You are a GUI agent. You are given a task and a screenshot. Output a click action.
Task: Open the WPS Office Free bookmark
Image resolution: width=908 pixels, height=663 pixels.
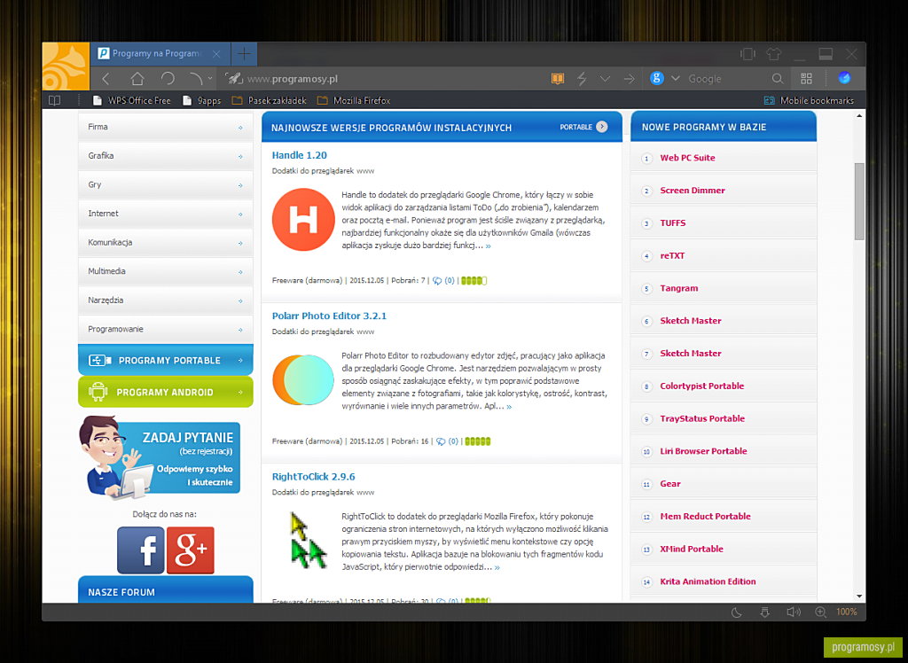pos(131,101)
